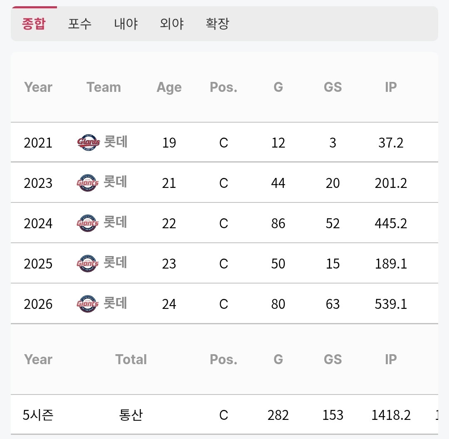Image resolution: width=449 pixels, height=439 pixels.
Task: Select the 2026 season row year
Action: coord(38,304)
